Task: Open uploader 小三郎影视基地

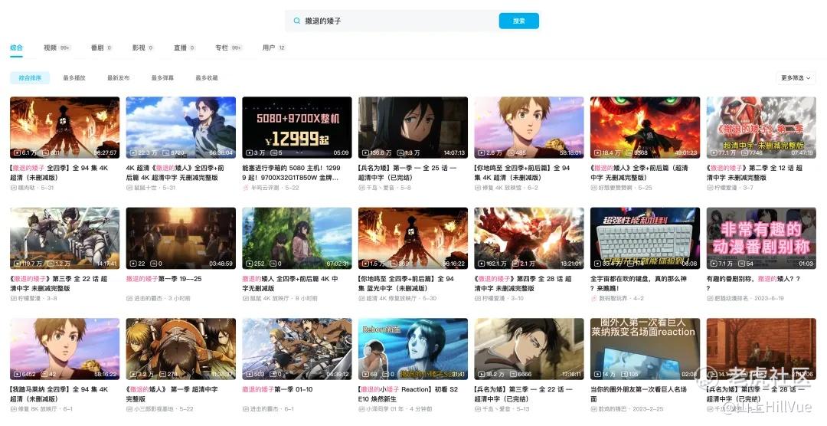Action: (155, 409)
